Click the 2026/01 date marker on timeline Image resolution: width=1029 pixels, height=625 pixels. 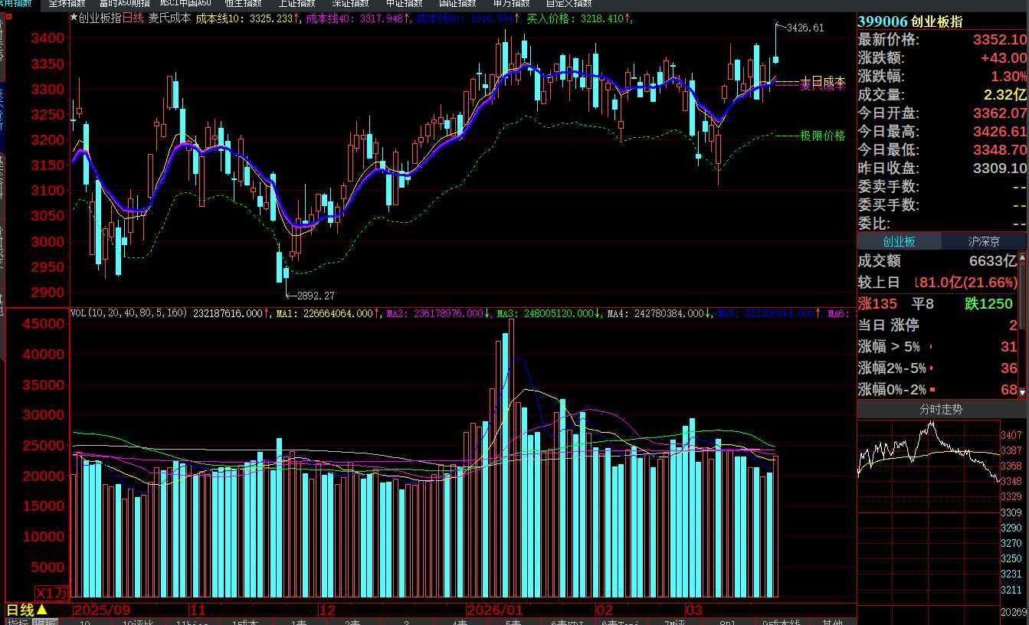(495, 610)
